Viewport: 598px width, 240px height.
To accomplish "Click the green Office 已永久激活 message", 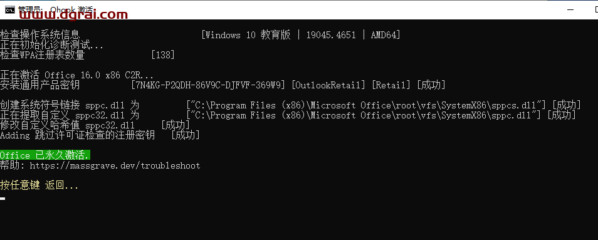I will (x=45, y=155).
